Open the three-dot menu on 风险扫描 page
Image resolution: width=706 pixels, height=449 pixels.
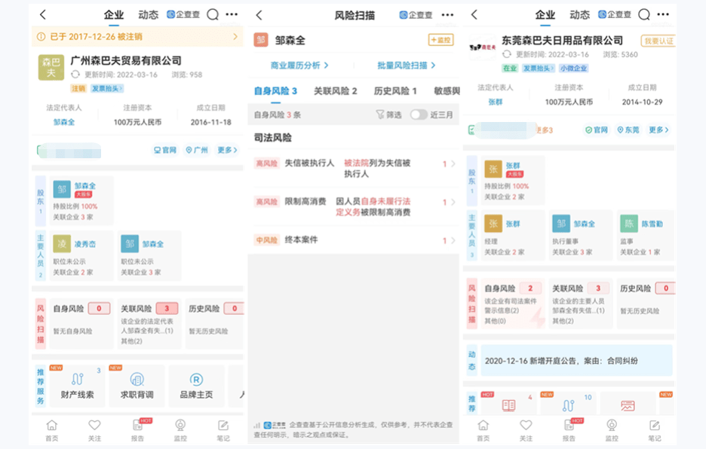pos(447,15)
